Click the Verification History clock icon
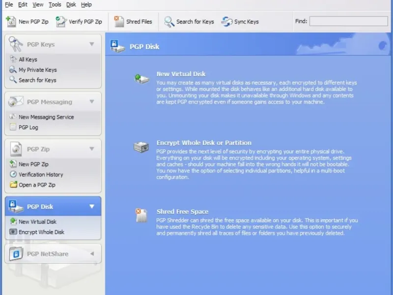Screen dimensions: 393x295 13,174
